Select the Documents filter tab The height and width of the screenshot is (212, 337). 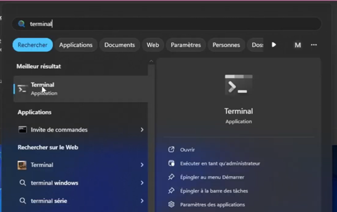coord(119,45)
